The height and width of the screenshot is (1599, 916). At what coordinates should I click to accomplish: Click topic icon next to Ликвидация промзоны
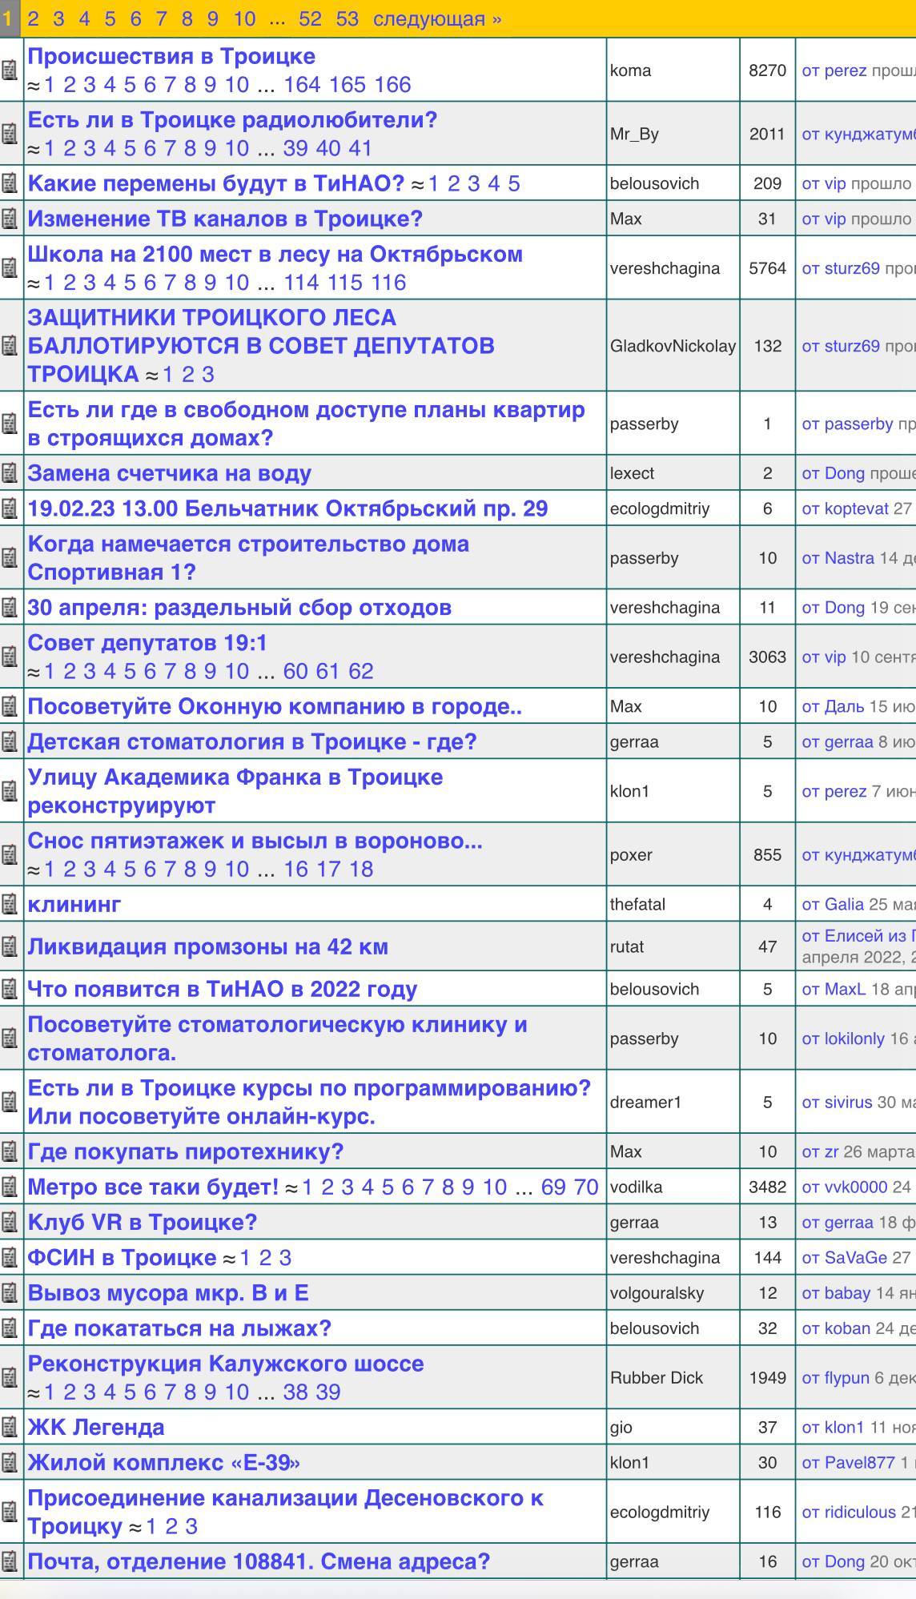(x=10, y=946)
